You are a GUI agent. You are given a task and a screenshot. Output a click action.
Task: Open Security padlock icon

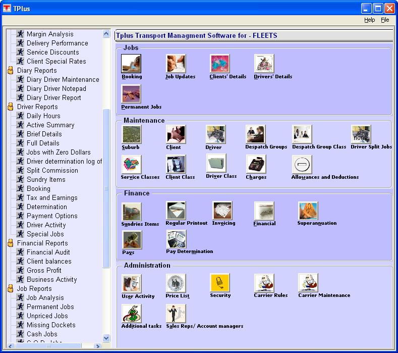point(220,283)
